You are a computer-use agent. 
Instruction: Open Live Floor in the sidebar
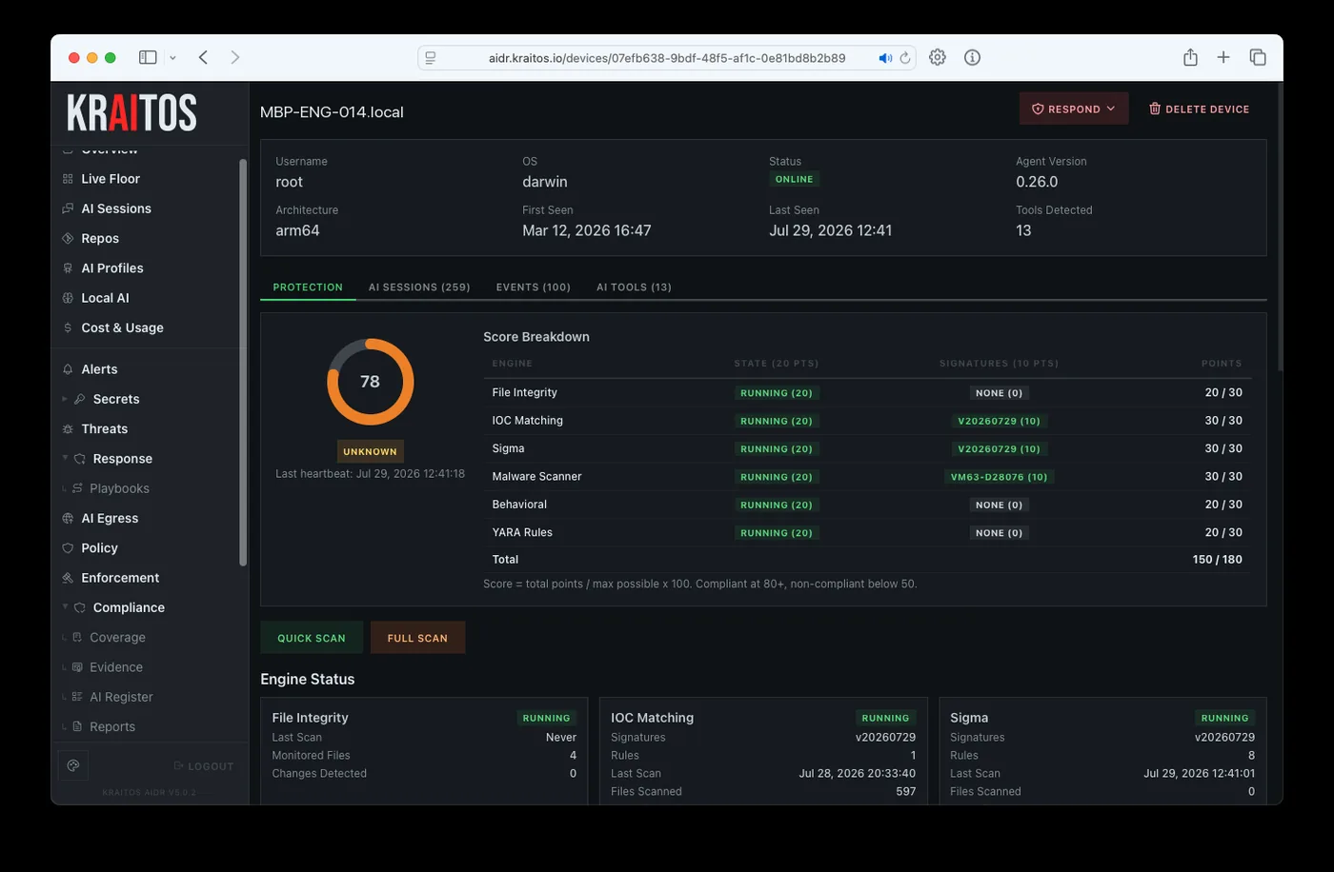click(111, 179)
